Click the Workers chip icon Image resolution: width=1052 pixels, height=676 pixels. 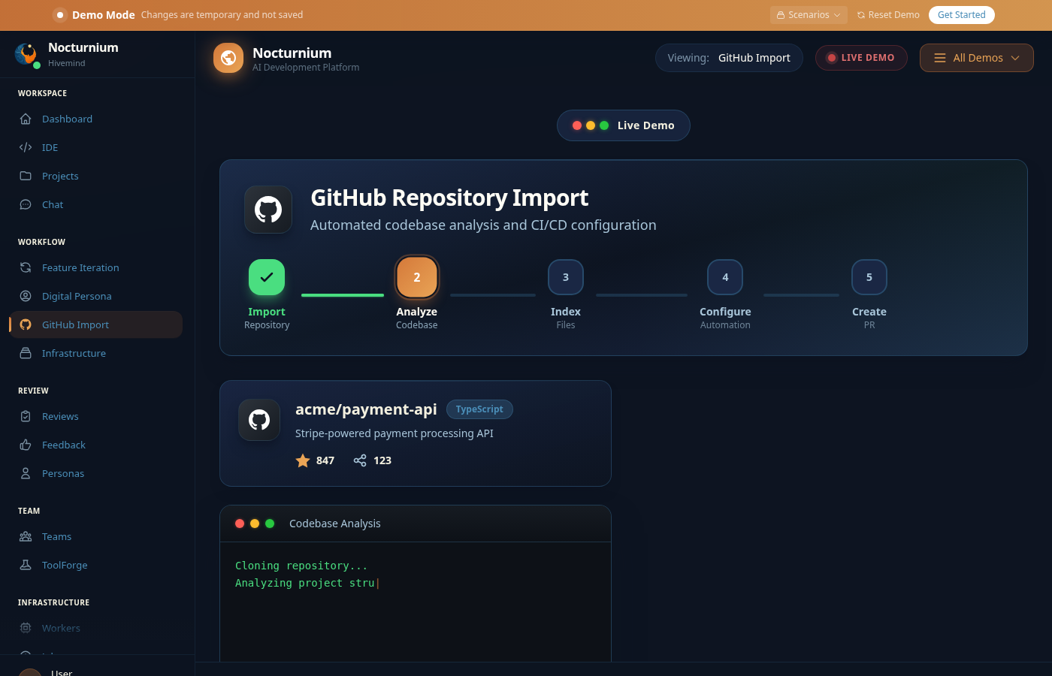click(x=26, y=628)
